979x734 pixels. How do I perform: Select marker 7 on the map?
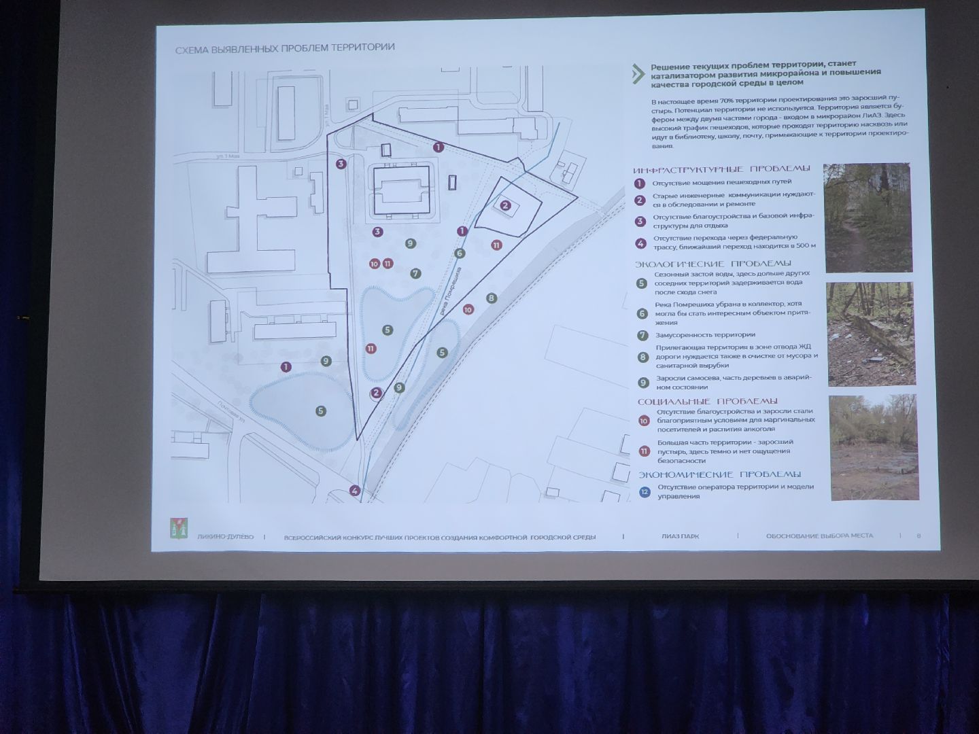click(415, 274)
